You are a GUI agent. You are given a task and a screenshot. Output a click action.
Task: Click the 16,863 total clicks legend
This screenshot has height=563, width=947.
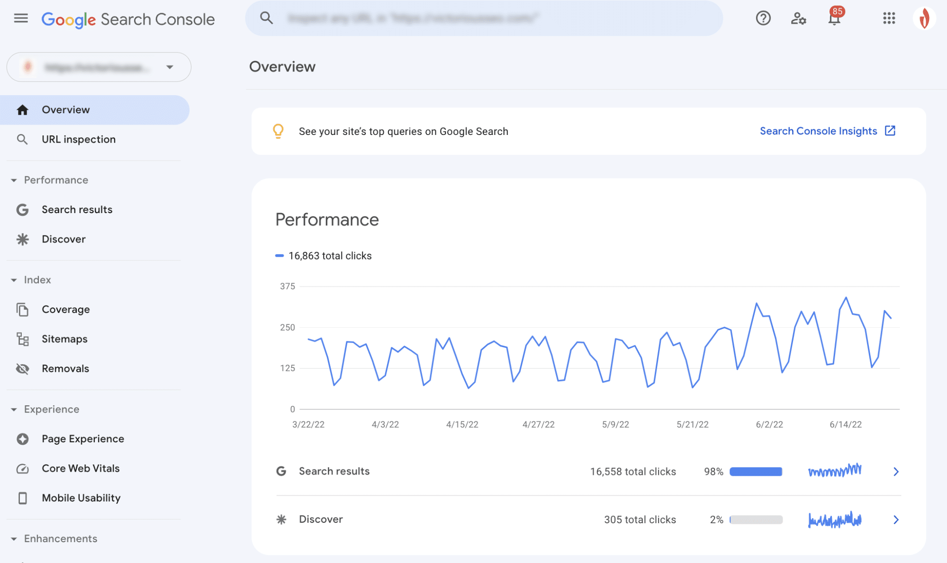[x=324, y=256]
